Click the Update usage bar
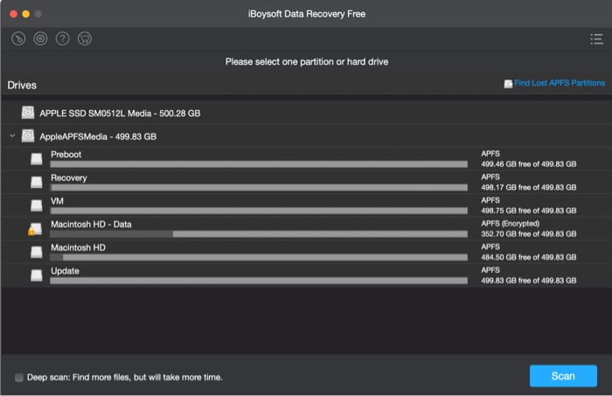 [259, 281]
